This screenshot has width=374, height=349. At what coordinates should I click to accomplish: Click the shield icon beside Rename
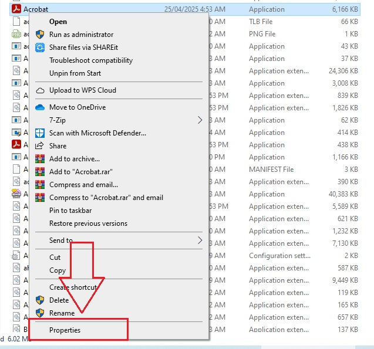point(40,313)
